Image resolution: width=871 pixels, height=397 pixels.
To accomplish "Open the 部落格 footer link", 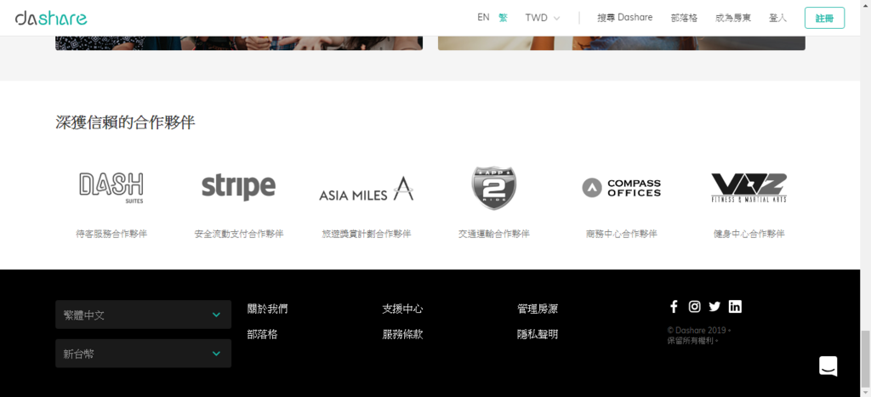I will pyautogui.click(x=263, y=335).
